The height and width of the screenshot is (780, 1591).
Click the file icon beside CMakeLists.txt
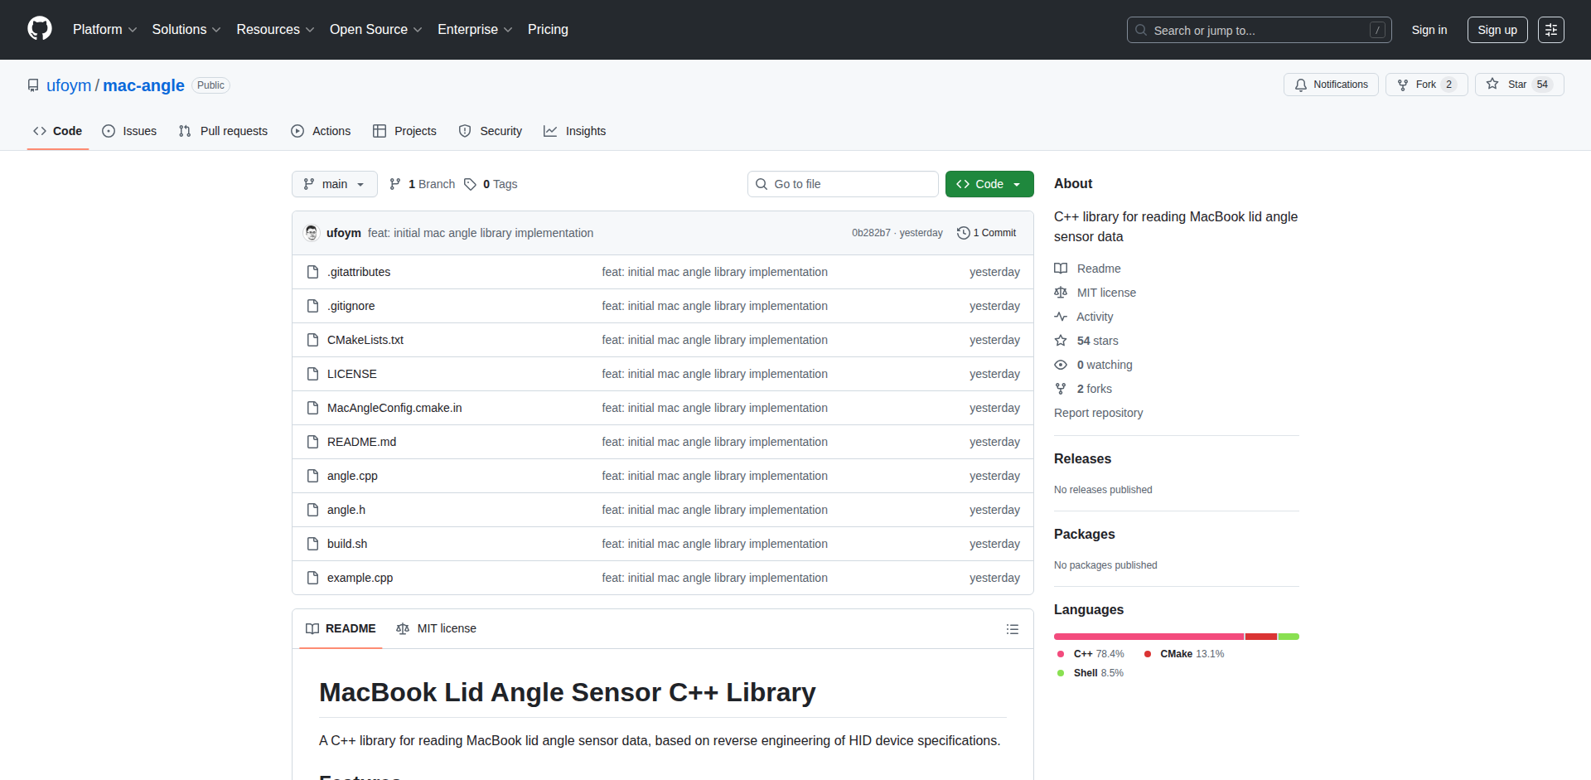pyautogui.click(x=312, y=340)
